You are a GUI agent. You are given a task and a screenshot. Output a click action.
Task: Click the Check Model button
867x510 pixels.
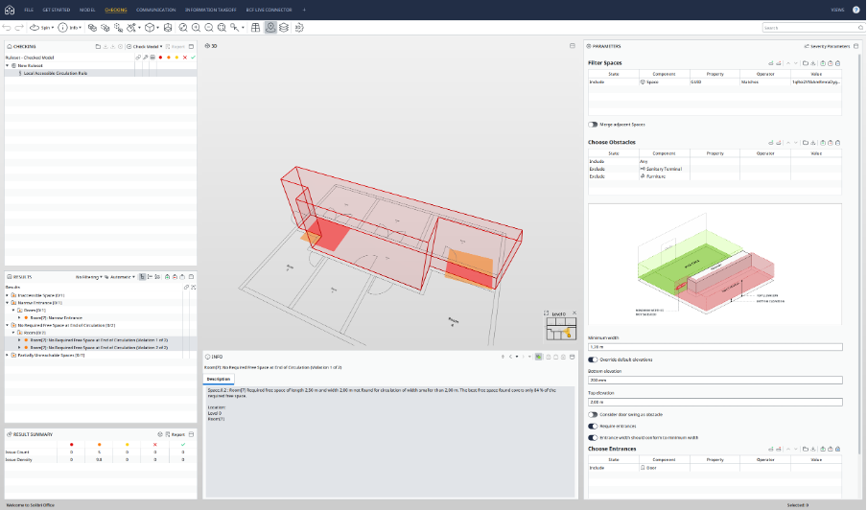(147, 46)
